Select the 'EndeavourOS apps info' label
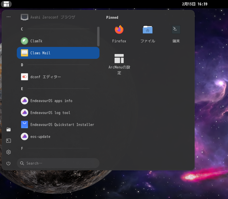The image size is (228, 199). point(51,101)
